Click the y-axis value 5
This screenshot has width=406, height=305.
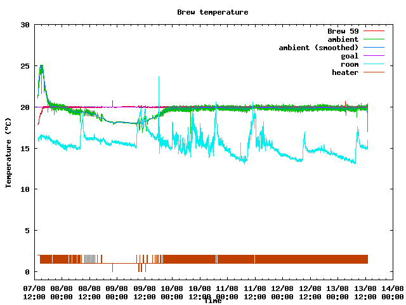click(27, 231)
